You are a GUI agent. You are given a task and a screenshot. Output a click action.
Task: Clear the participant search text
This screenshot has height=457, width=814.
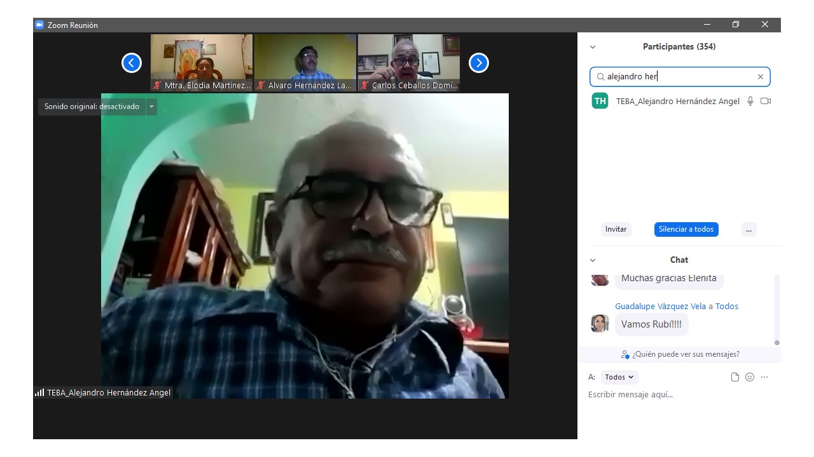tap(761, 77)
